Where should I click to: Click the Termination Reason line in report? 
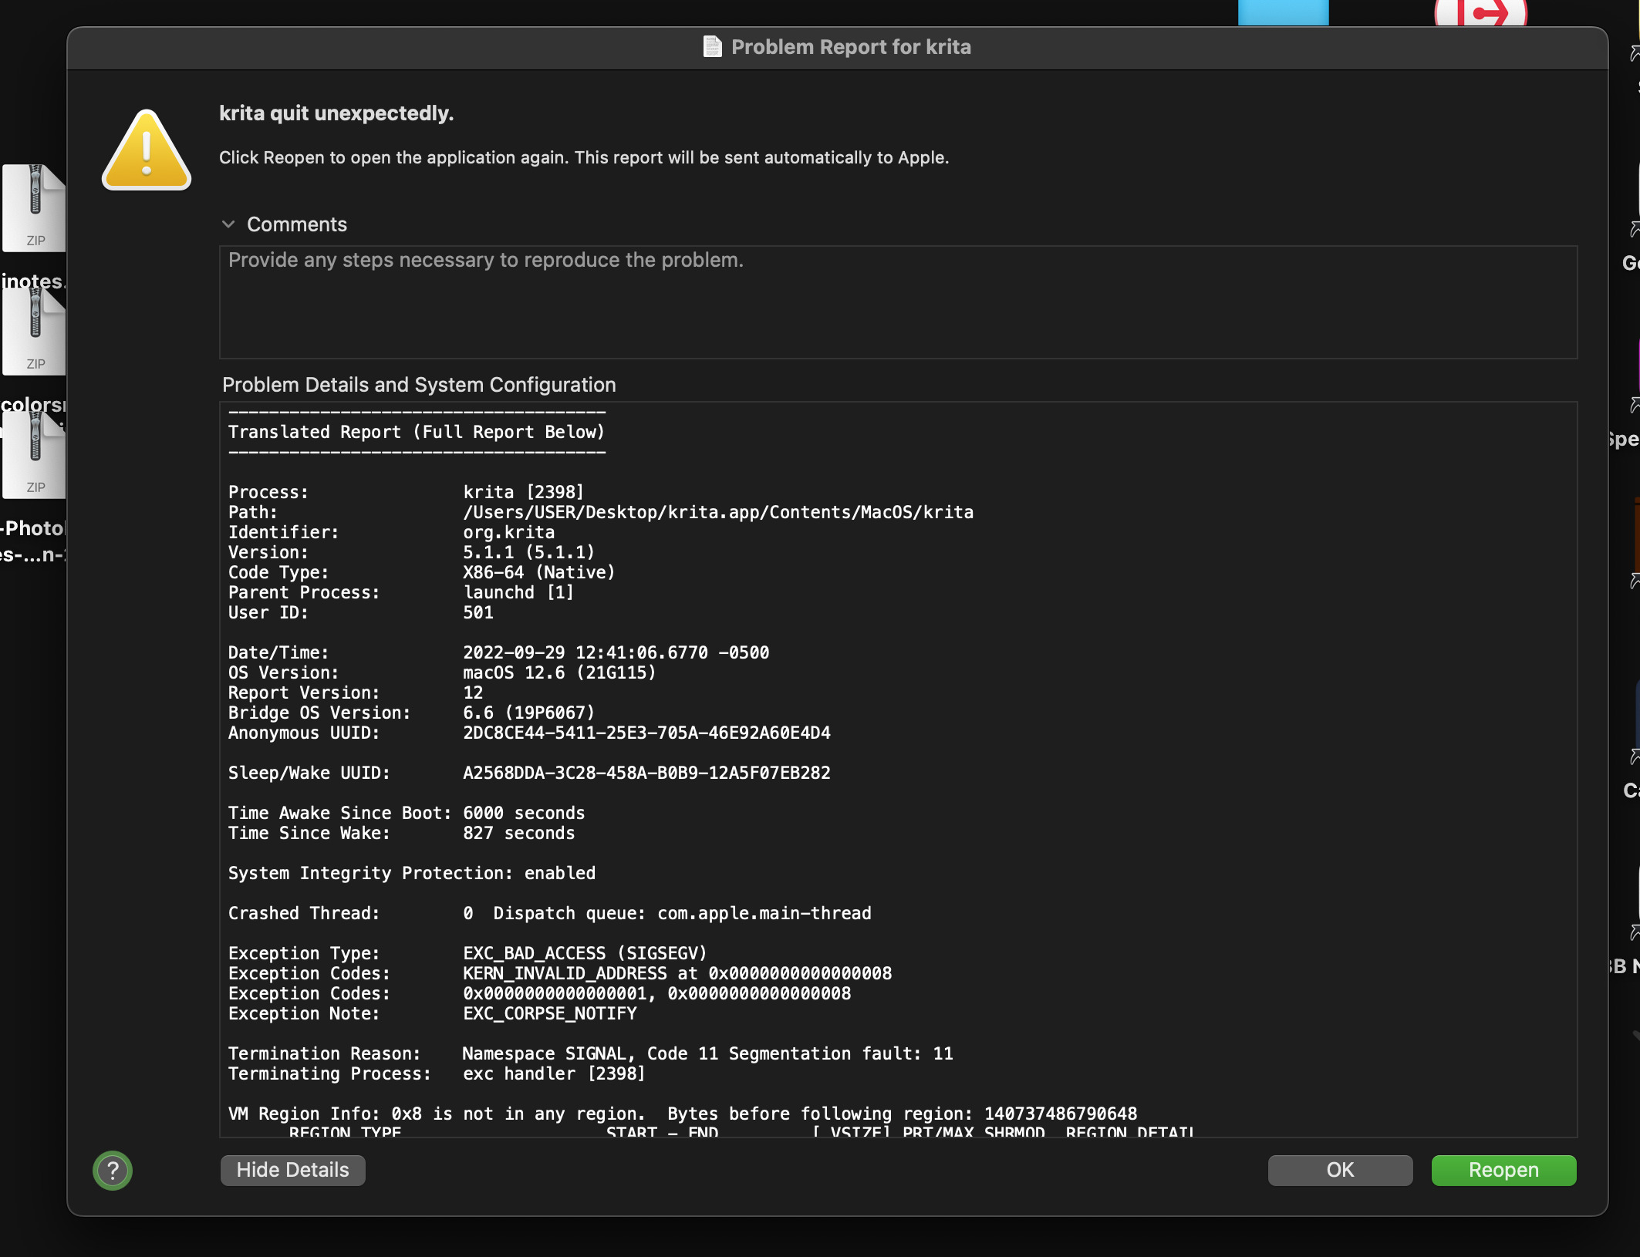tap(590, 1053)
